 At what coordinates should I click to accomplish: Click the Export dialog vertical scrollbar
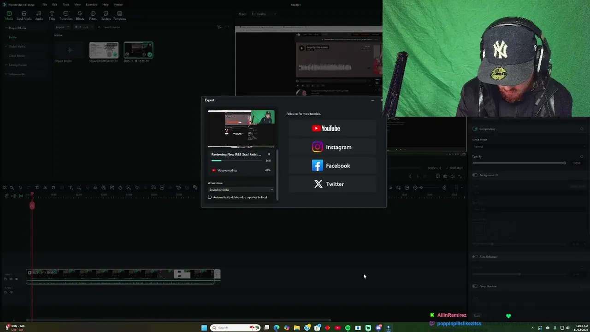[277, 175]
